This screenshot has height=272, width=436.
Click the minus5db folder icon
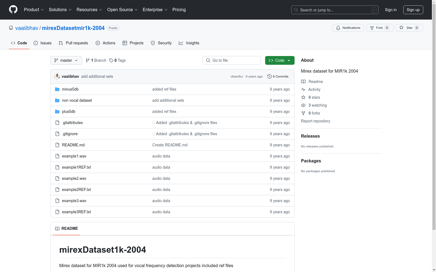click(x=57, y=89)
